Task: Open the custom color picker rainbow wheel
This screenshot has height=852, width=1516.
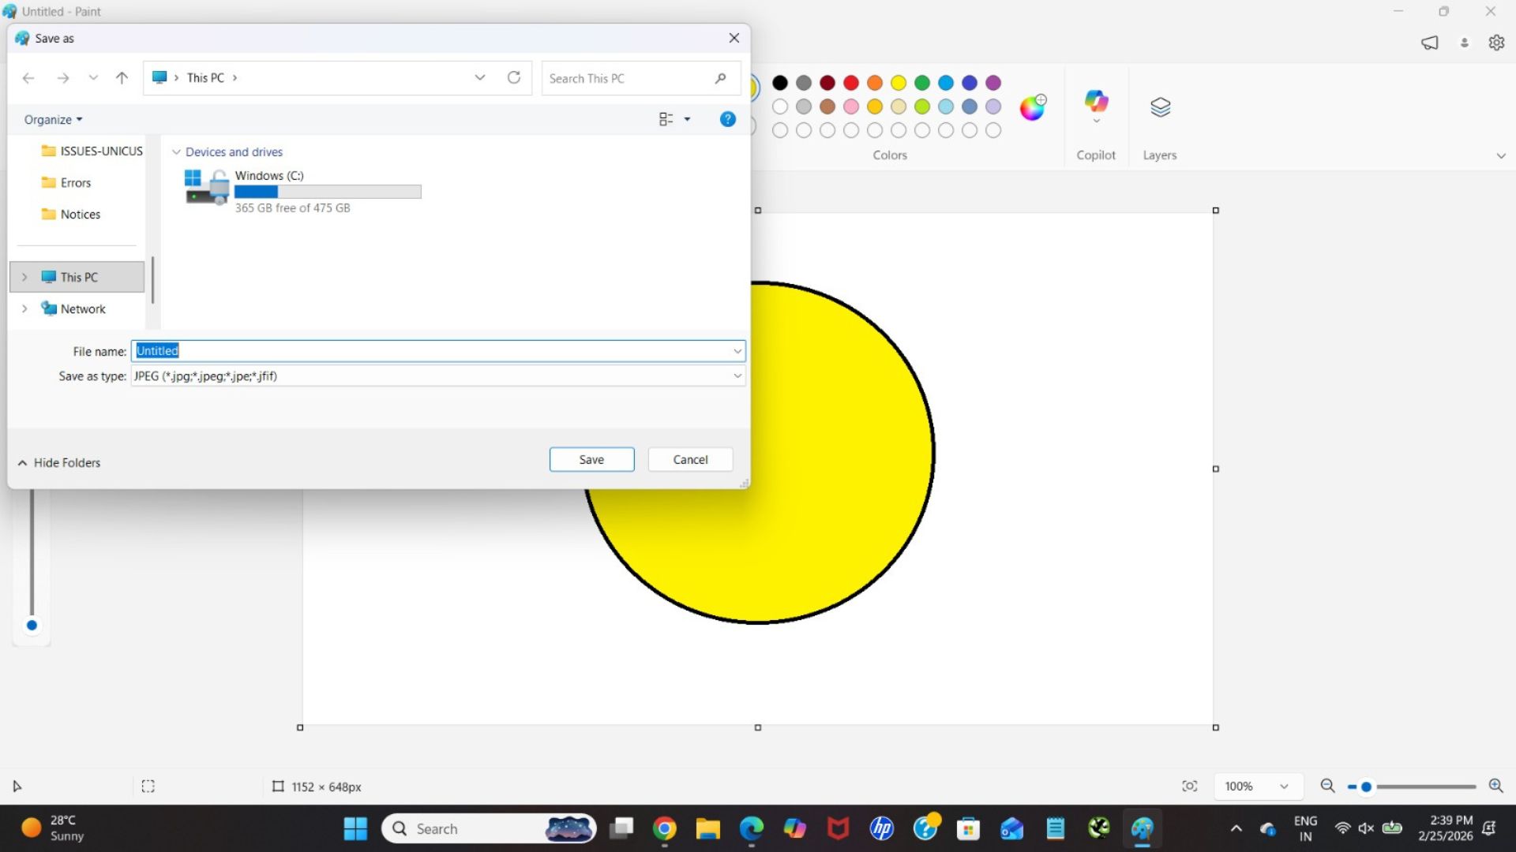Action: [x=1032, y=107]
